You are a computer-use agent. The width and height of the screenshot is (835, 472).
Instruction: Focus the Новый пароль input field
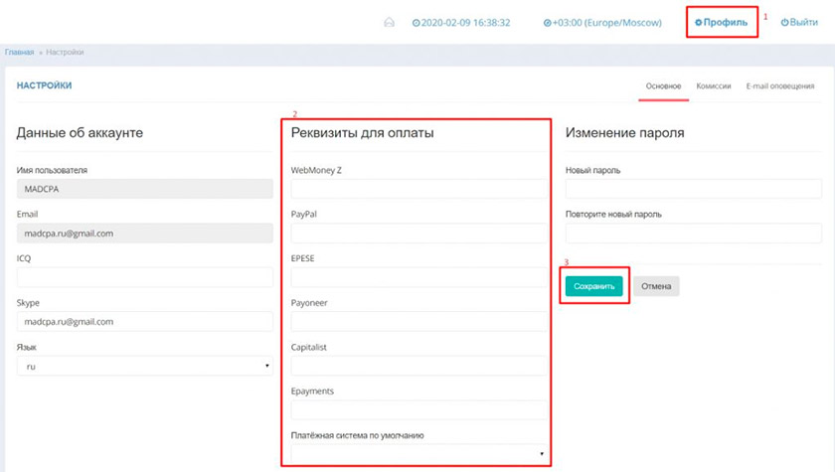[694, 189]
